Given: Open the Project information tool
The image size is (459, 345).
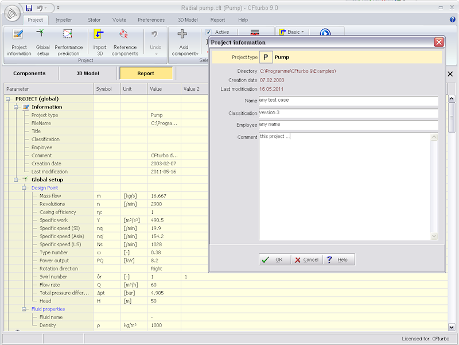Looking at the screenshot, I should 19,42.
